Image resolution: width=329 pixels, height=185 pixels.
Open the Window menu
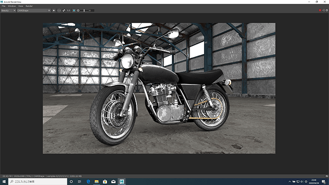(12, 6)
